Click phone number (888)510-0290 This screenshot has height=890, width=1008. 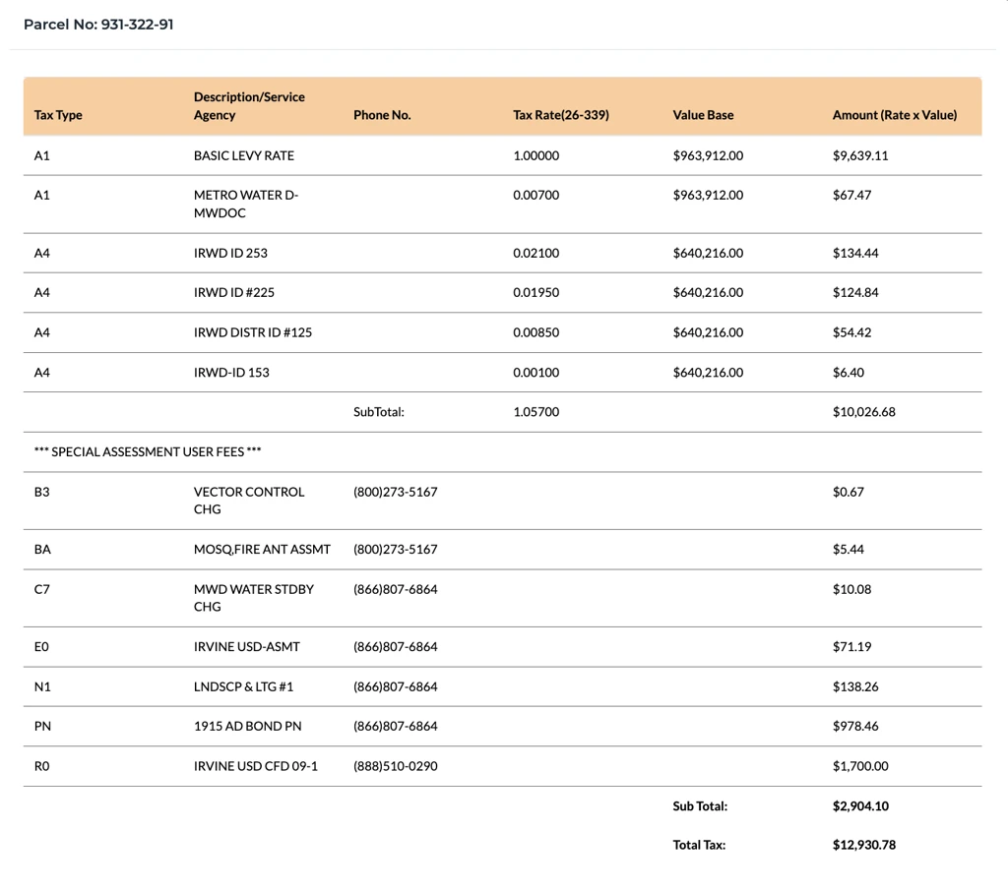tap(395, 765)
